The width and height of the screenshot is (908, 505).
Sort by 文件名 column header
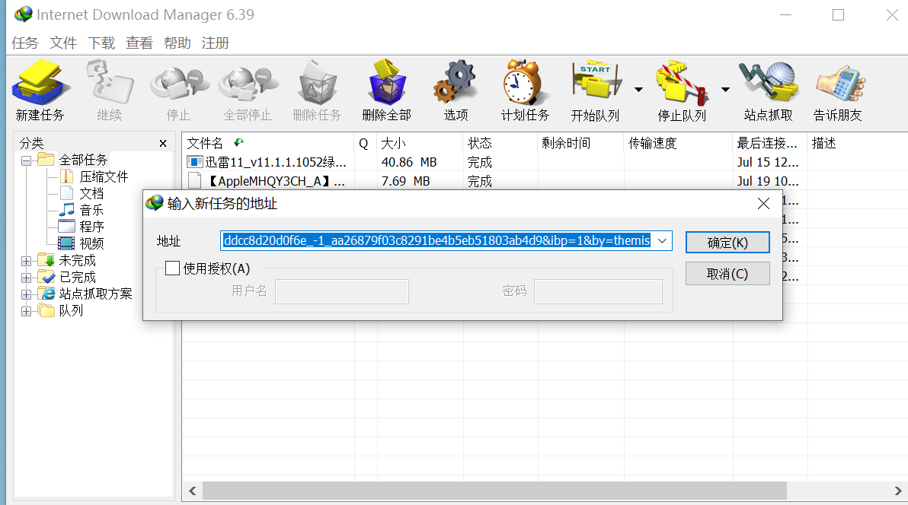[x=267, y=143]
